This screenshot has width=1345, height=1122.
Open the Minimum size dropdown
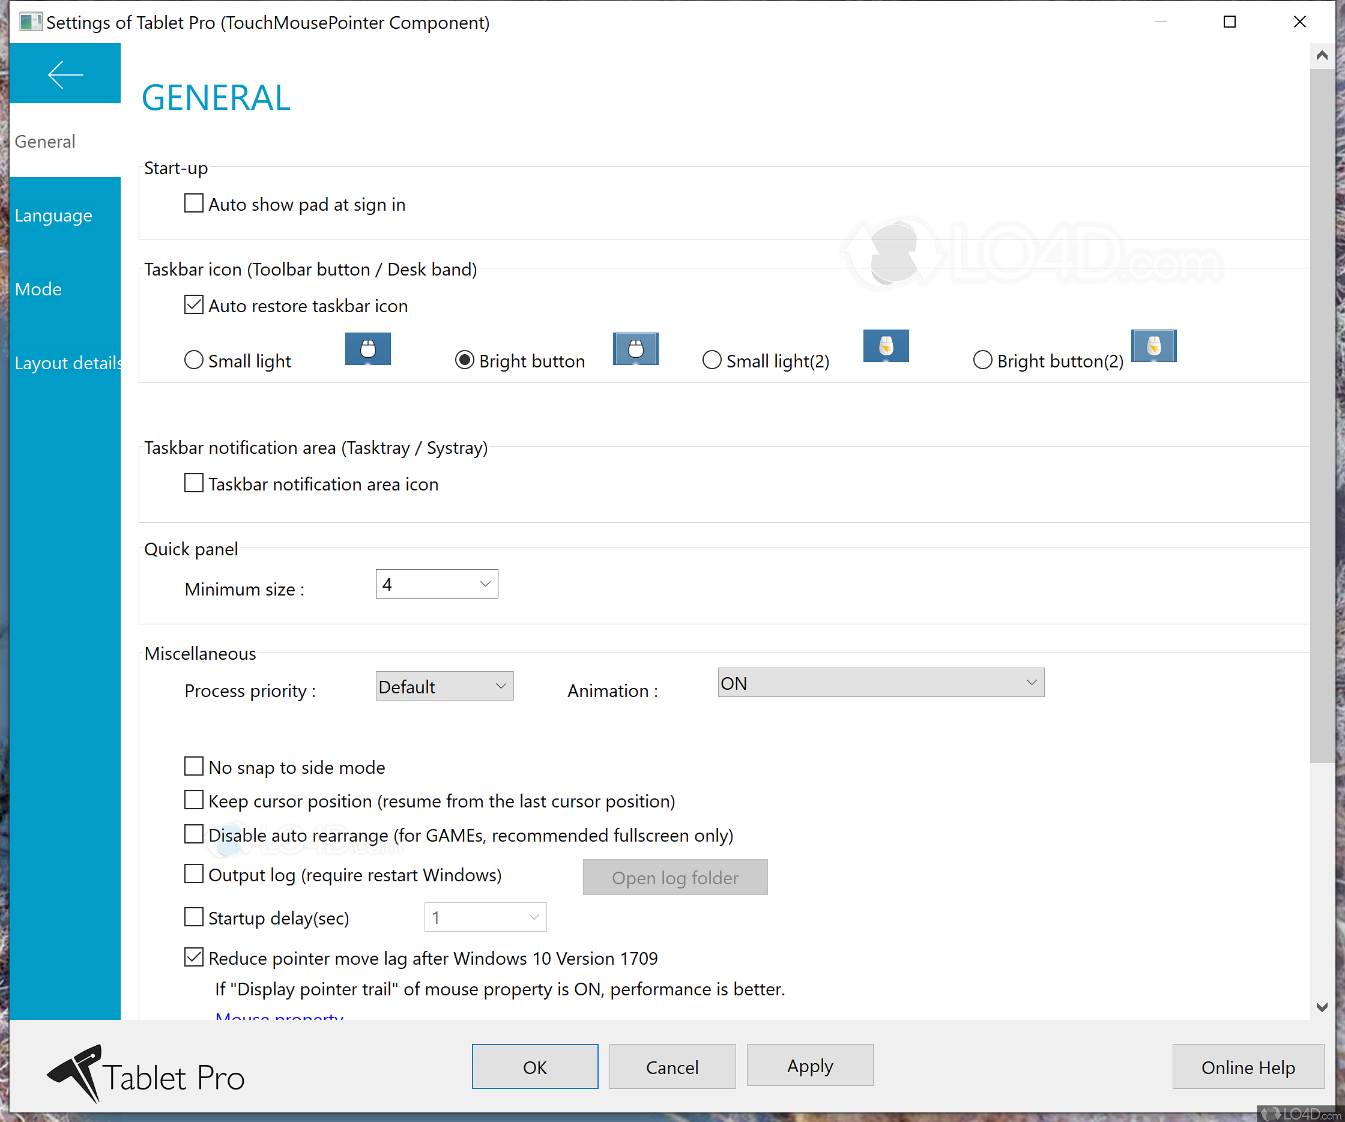(437, 584)
